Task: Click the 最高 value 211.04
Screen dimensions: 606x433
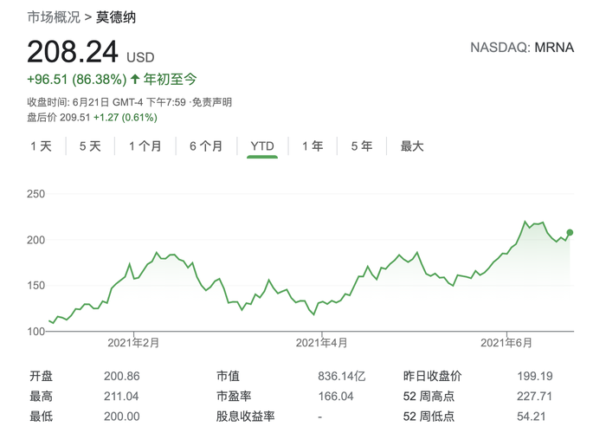Action: point(121,397)
